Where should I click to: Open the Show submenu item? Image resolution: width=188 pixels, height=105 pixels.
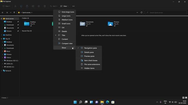point(65,48)
